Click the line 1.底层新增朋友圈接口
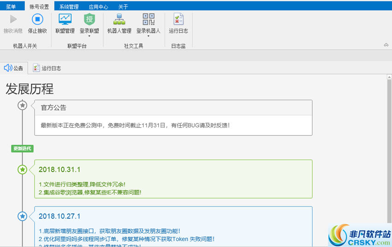392x247 pixels. coord(109,231)
